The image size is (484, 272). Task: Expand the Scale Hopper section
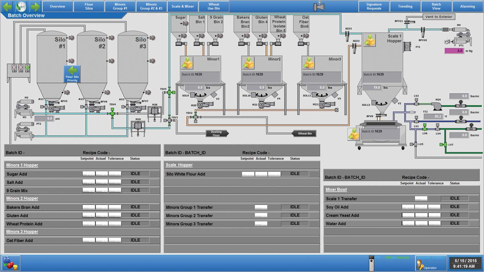point(179,165)
